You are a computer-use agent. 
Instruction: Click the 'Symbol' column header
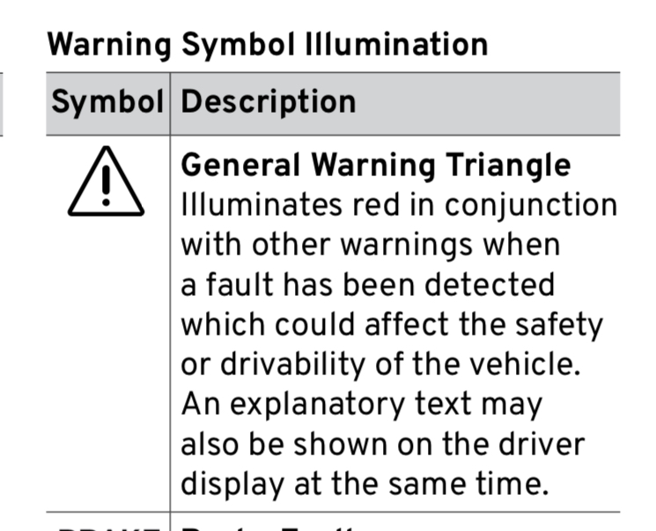107,102
